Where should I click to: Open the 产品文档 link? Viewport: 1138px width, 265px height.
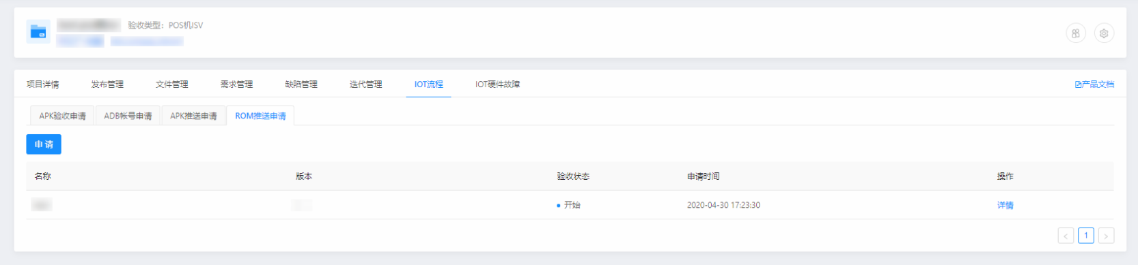pyautogui.click(x=1094, y=84)
